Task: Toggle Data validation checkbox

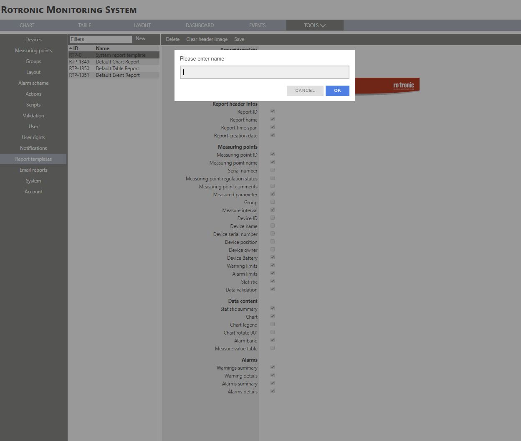Action: [273, 289]
